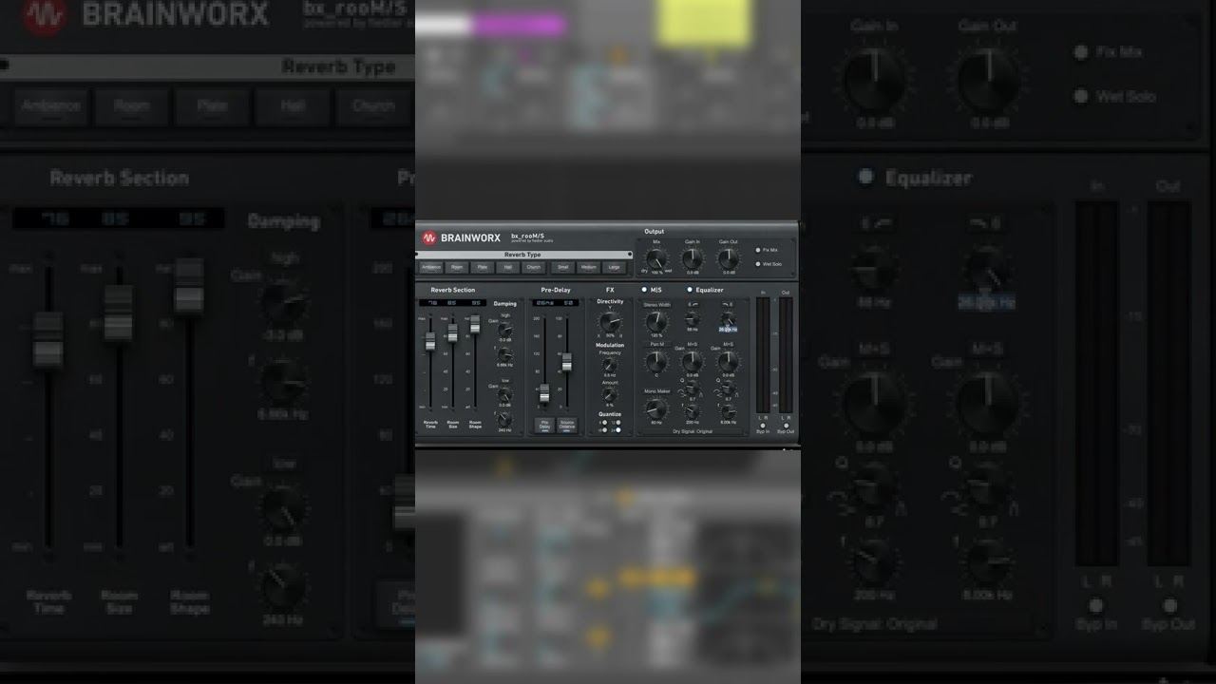
Task: Click the Reverb Type header bar
Action: 523,255
